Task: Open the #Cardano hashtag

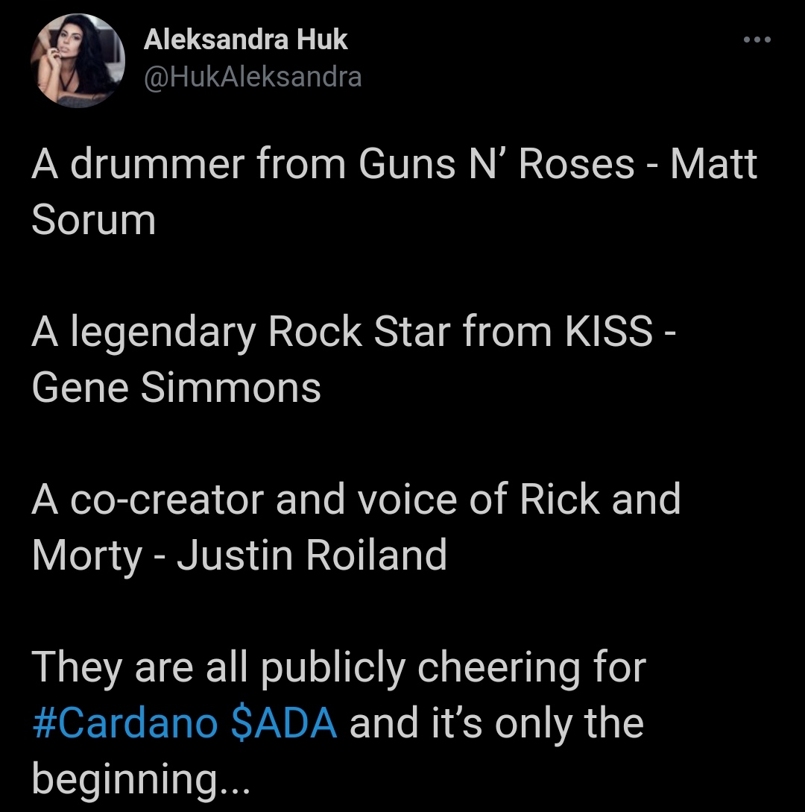Action: click(124, 723)
